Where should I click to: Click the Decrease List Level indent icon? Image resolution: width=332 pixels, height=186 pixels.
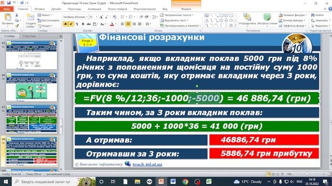coord(141,17)
